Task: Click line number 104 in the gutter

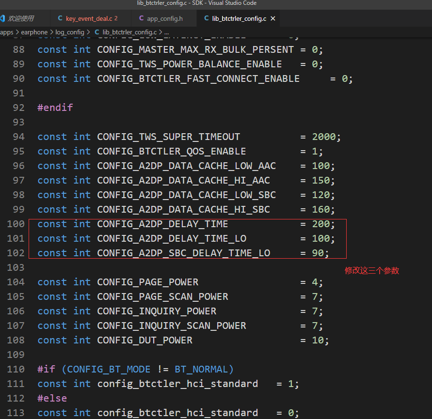Action: pos(16,282)
